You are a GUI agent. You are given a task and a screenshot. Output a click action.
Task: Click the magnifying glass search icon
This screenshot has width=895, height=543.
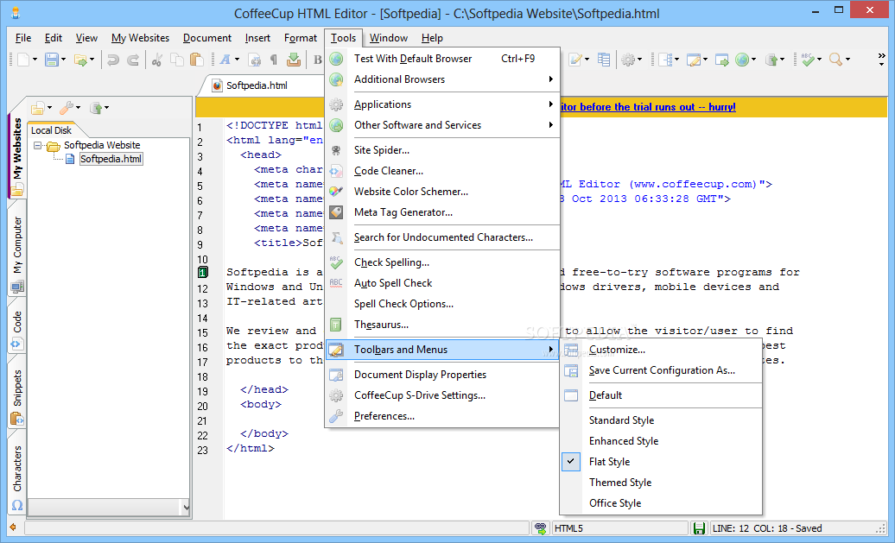point(835,60)
